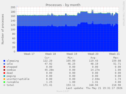The image size is (126, 94).
Task: Click the 'sleeping' legend label
Action: [x=13, y=61]
